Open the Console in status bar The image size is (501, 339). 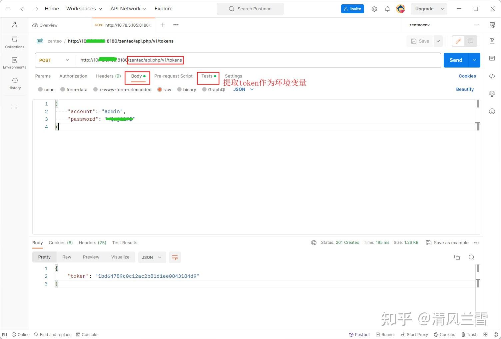87,335
